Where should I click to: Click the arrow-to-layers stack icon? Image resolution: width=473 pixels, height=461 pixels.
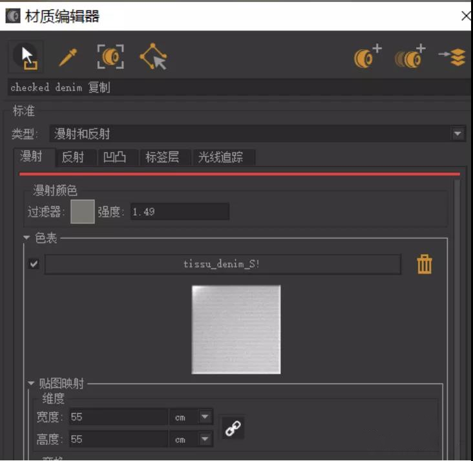(x=452, y=57)
